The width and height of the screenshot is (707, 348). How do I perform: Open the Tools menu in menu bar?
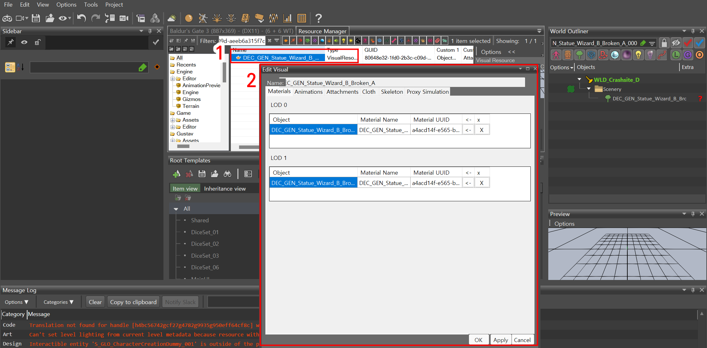click(x=91, y=5)
